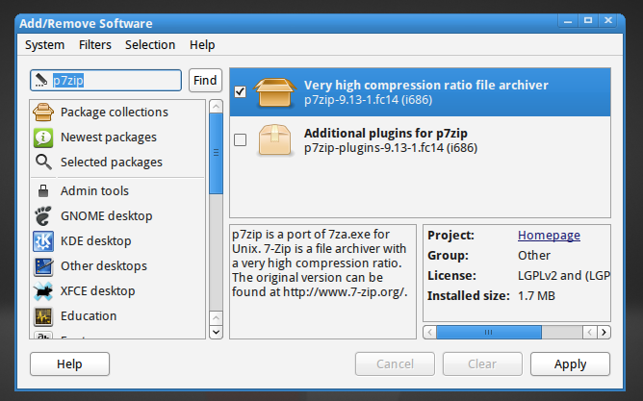Select the Education category
This screenshot has width=643, height=401.
click(117, 316)
